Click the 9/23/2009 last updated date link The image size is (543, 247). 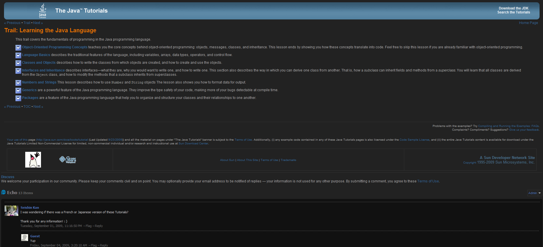[x=115, y=140]
